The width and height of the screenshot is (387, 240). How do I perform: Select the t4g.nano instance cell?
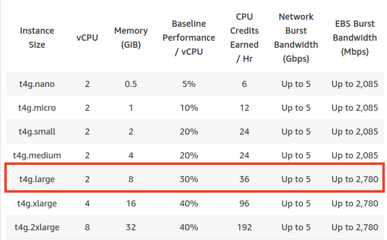point(37,84)
